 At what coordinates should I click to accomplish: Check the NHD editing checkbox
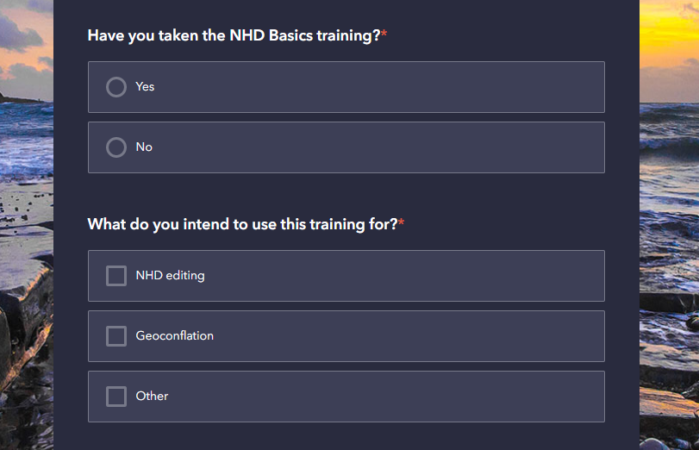coord(116,276)
